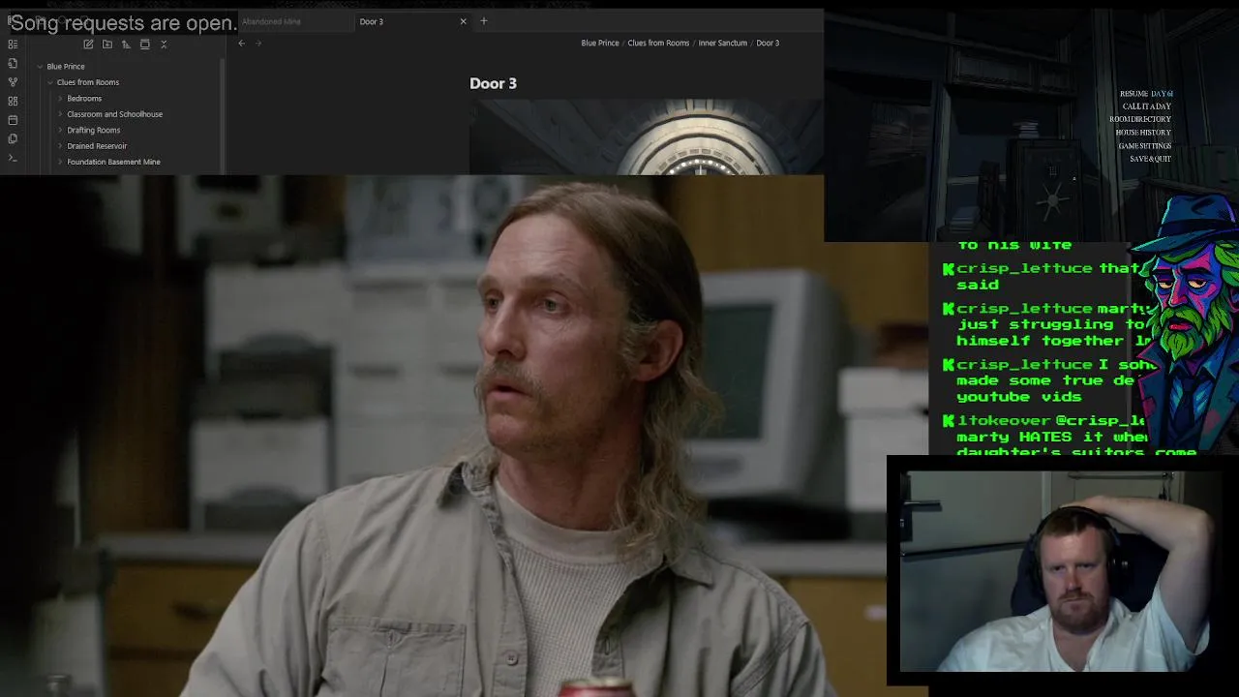Open the quick switcher file ribbon icon

point(13,63)
